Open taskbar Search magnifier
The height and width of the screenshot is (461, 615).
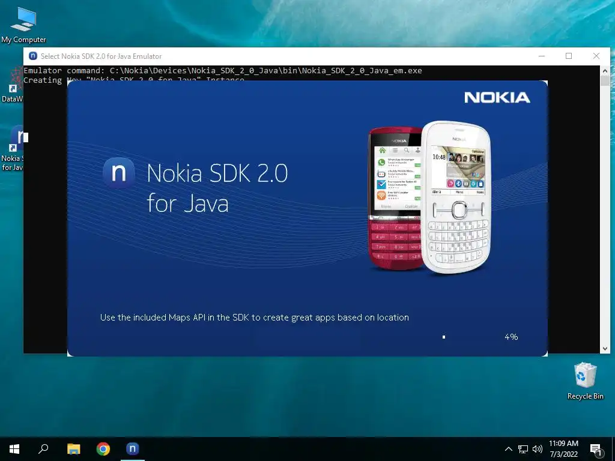(x=43, y=449)
